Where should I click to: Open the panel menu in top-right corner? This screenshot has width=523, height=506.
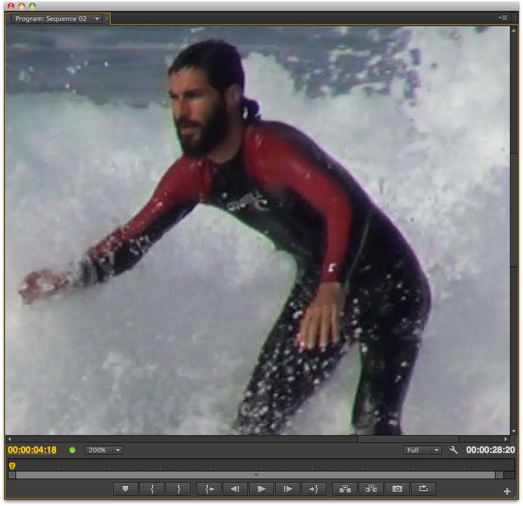coord(503,18)
